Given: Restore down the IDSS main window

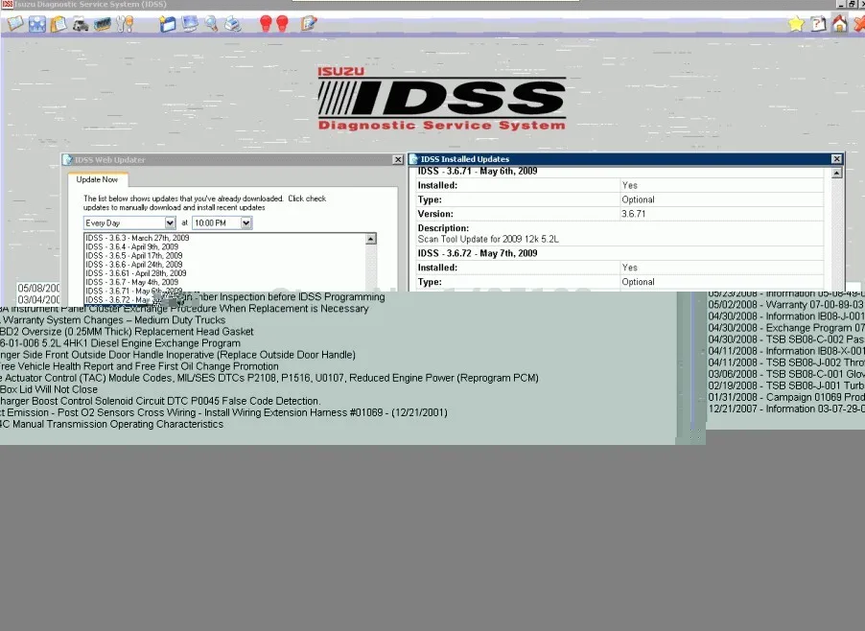Looking at the screenshot, I should click(x=853, y=4).
